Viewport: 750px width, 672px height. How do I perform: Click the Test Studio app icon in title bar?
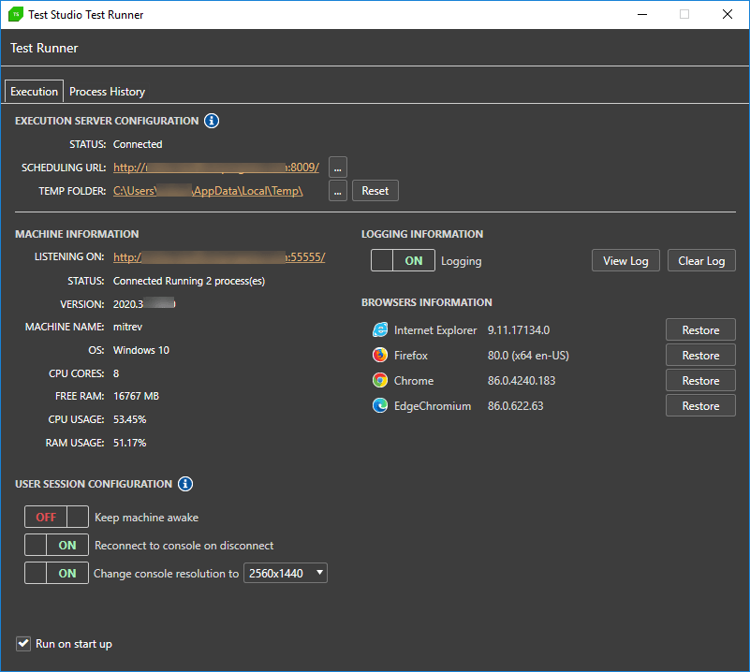tap(16, 14)
